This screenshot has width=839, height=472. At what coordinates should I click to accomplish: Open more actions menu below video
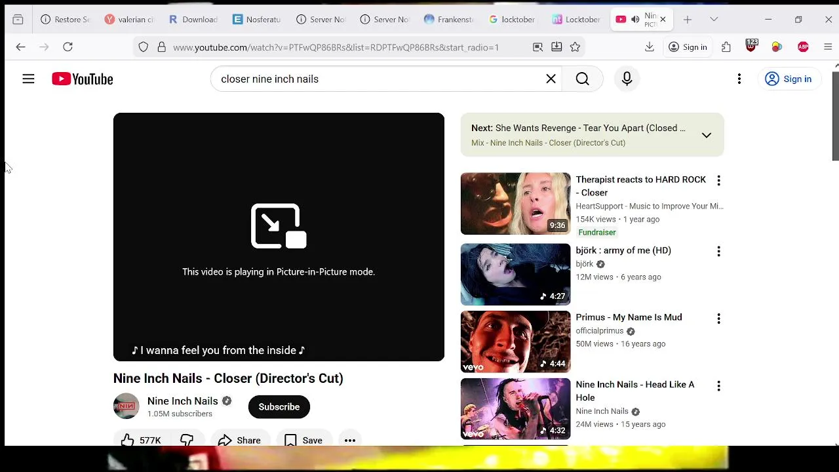click(x=350, y=441)
